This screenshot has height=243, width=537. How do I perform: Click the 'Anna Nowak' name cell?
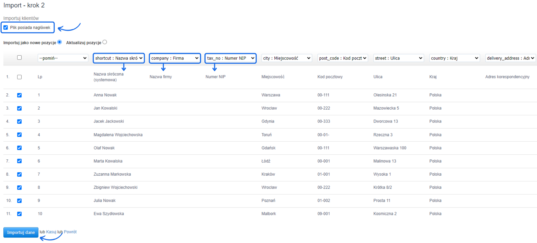(105, 95)
